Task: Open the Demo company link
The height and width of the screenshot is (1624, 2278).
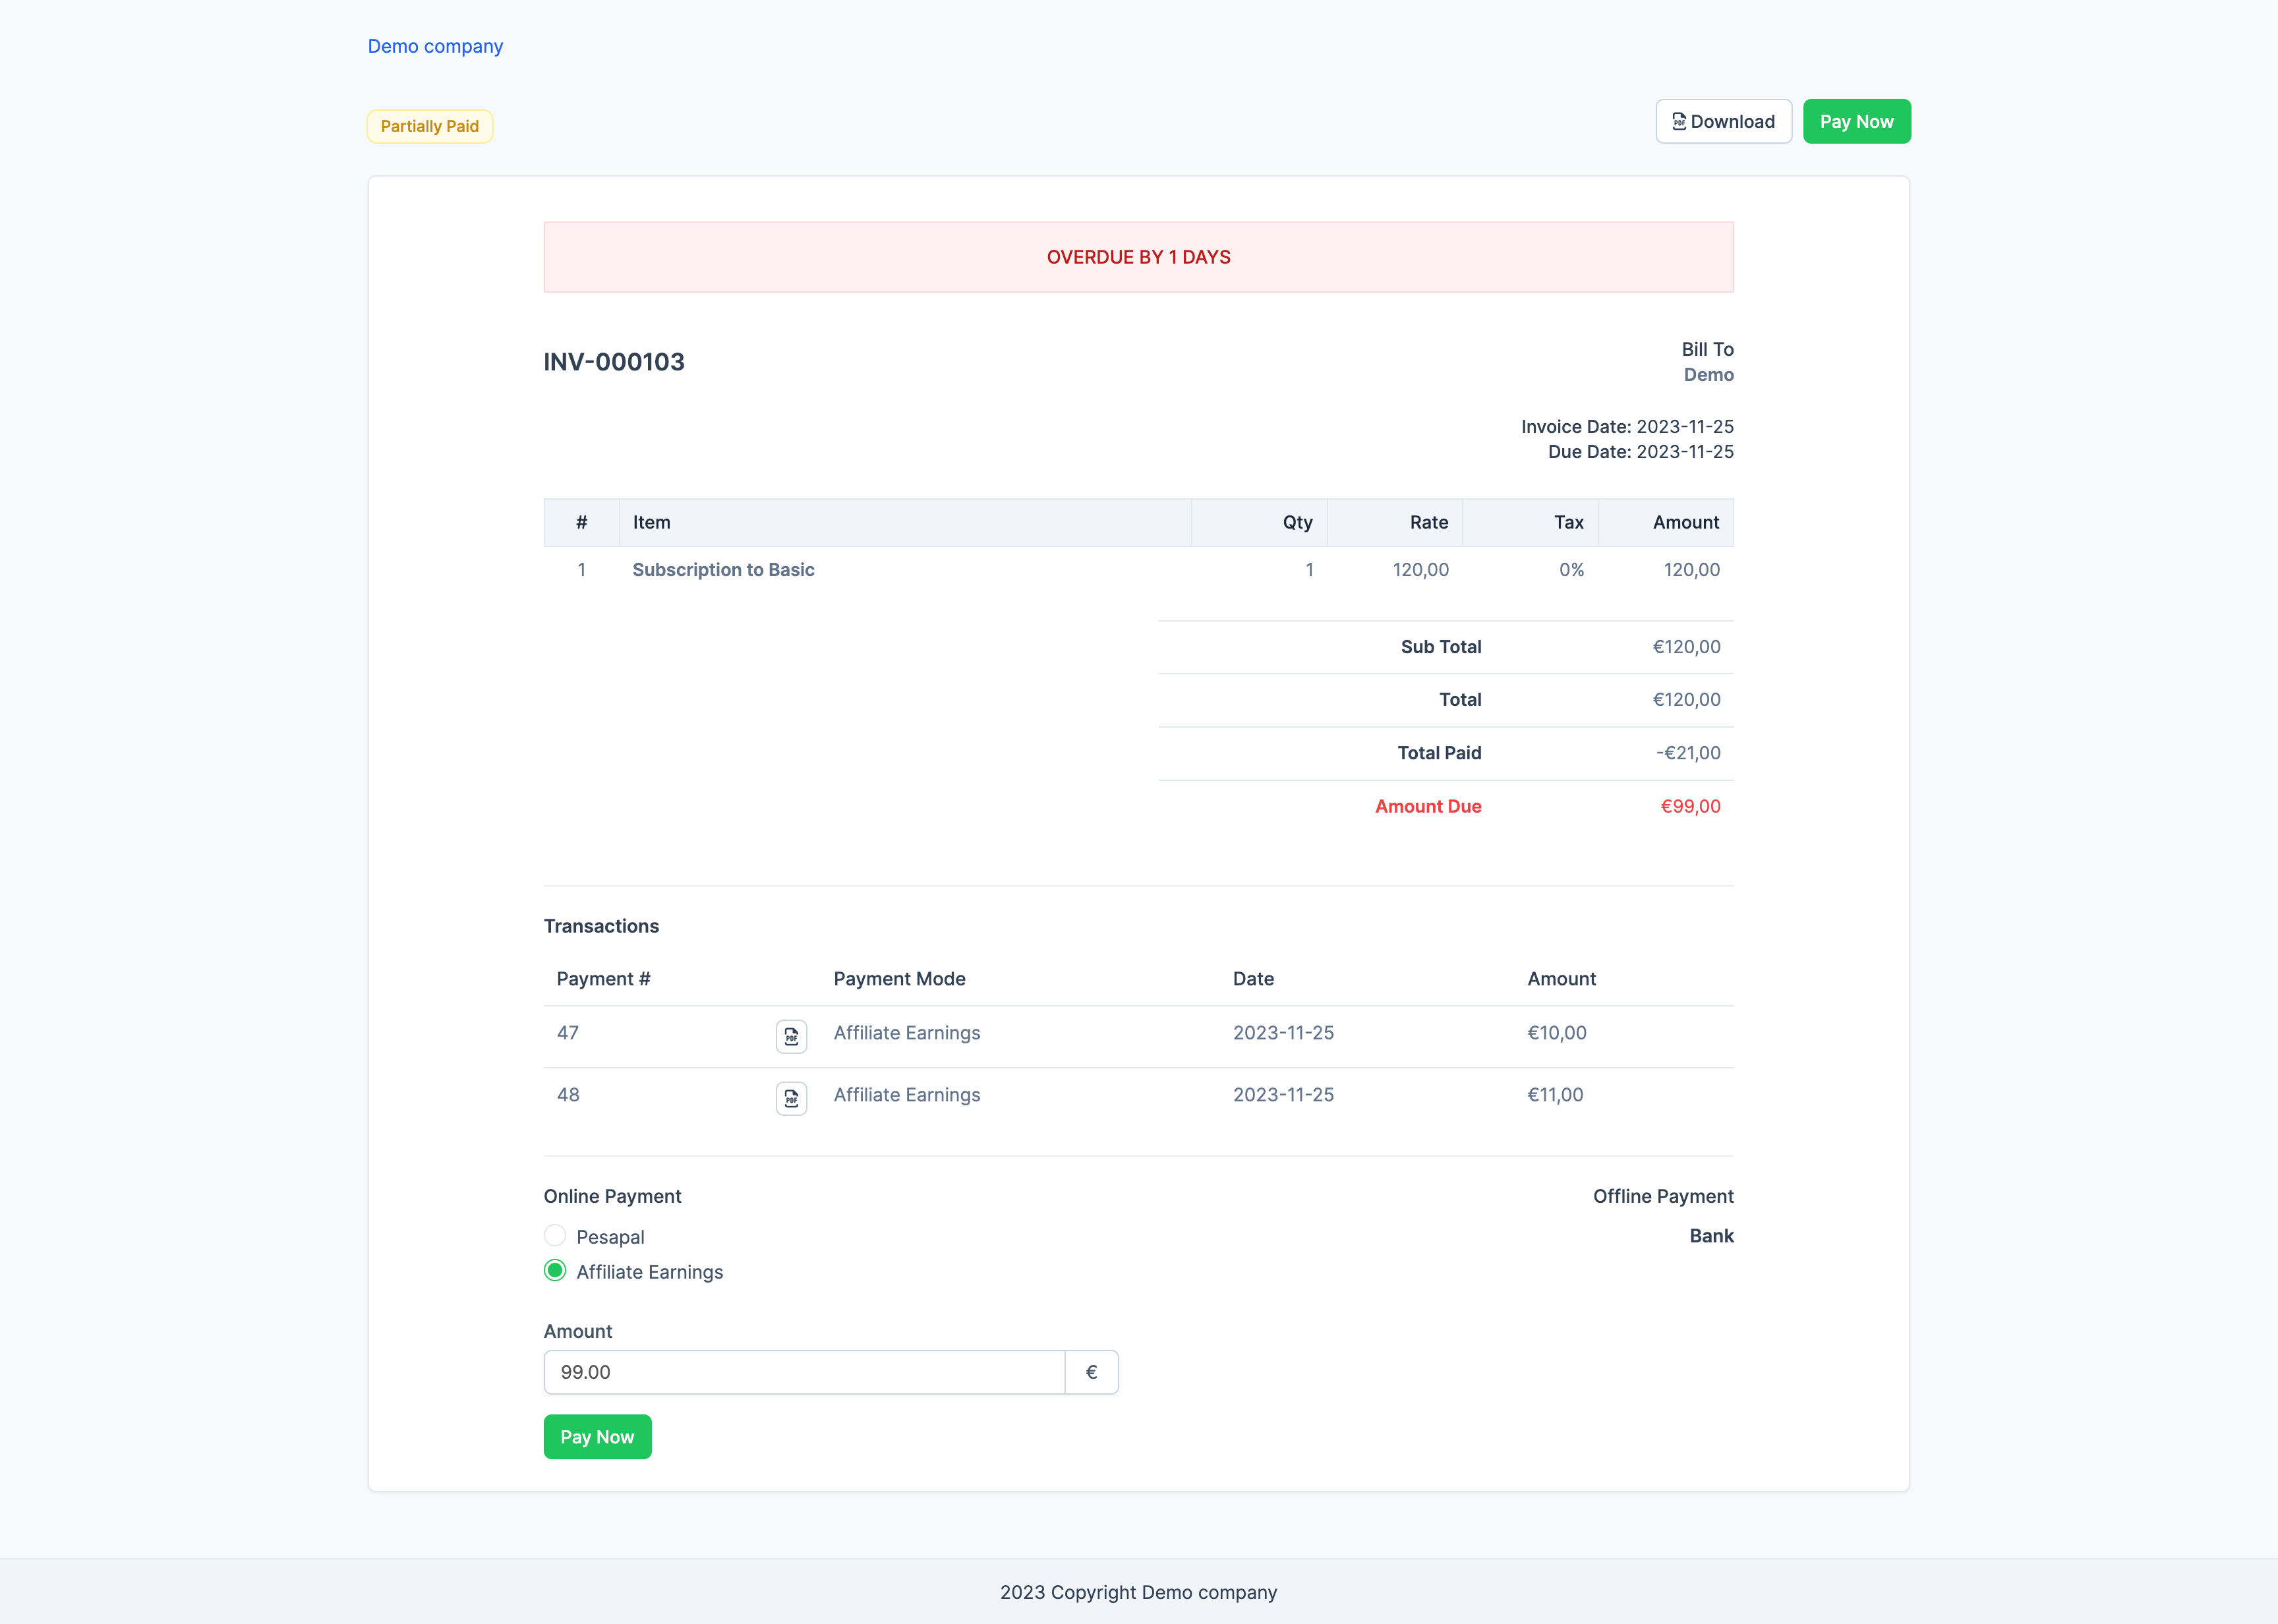Action: (x=435, y=46)
